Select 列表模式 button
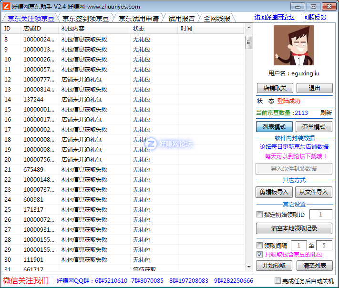 (x=274, y=126)
